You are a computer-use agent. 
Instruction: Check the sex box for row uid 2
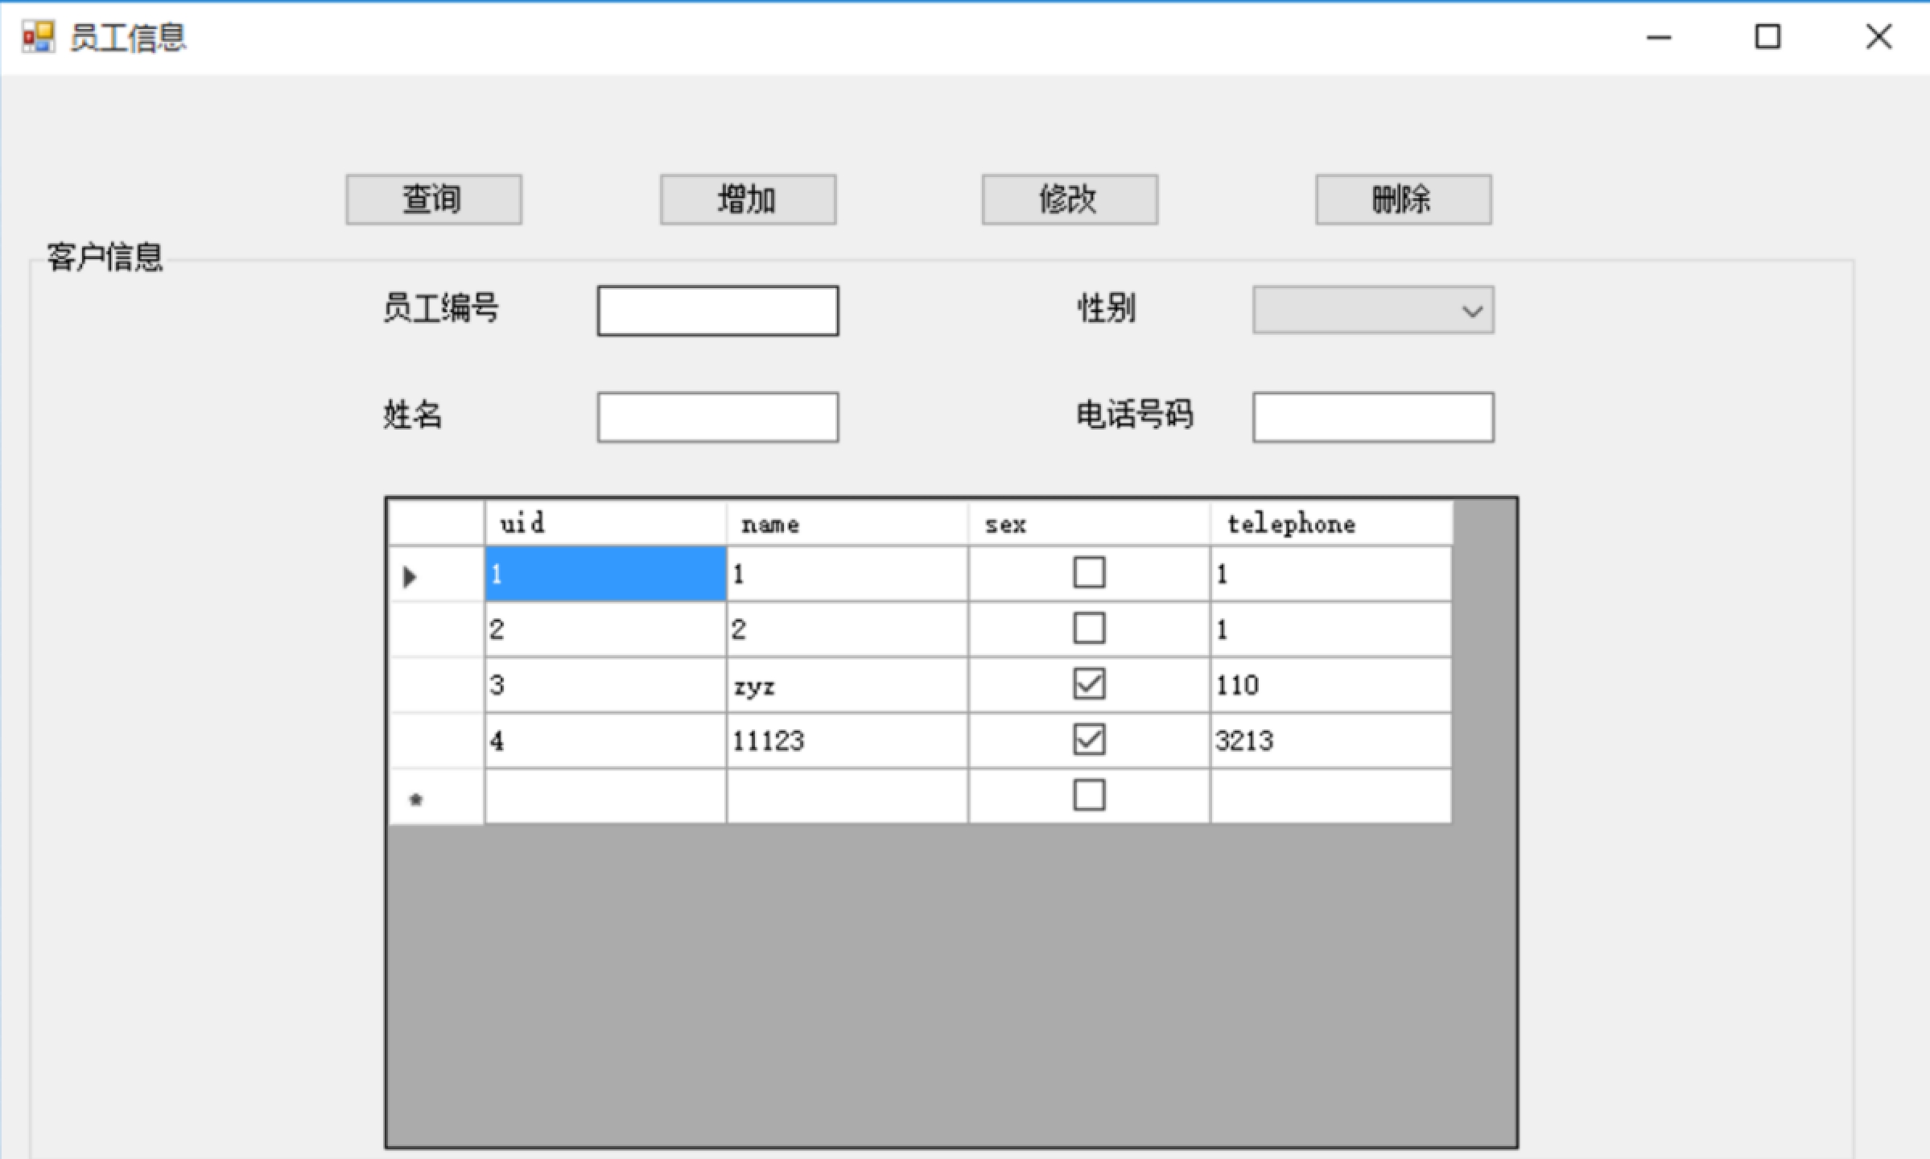1089,629
